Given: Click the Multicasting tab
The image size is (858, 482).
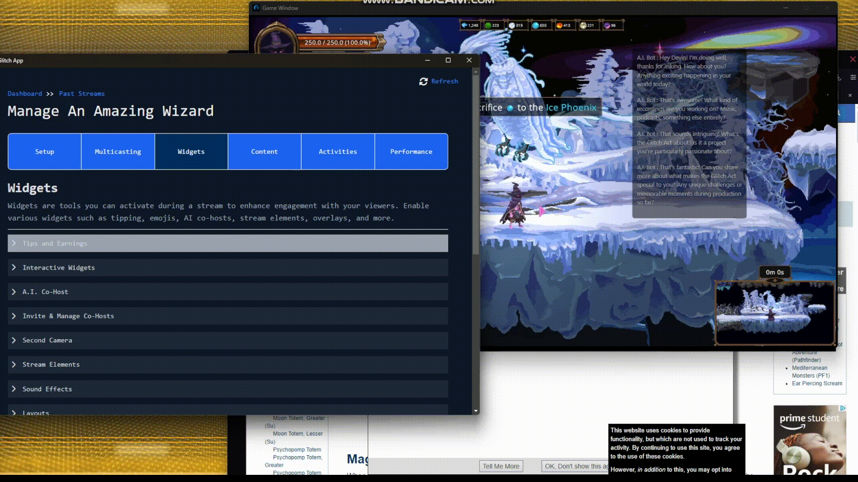Looking at the screenshot, I should click(117, 151).
